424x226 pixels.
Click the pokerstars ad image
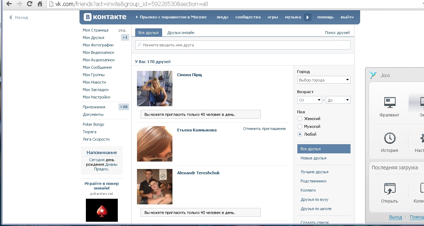pyautogui.click(x=102, y=210)
